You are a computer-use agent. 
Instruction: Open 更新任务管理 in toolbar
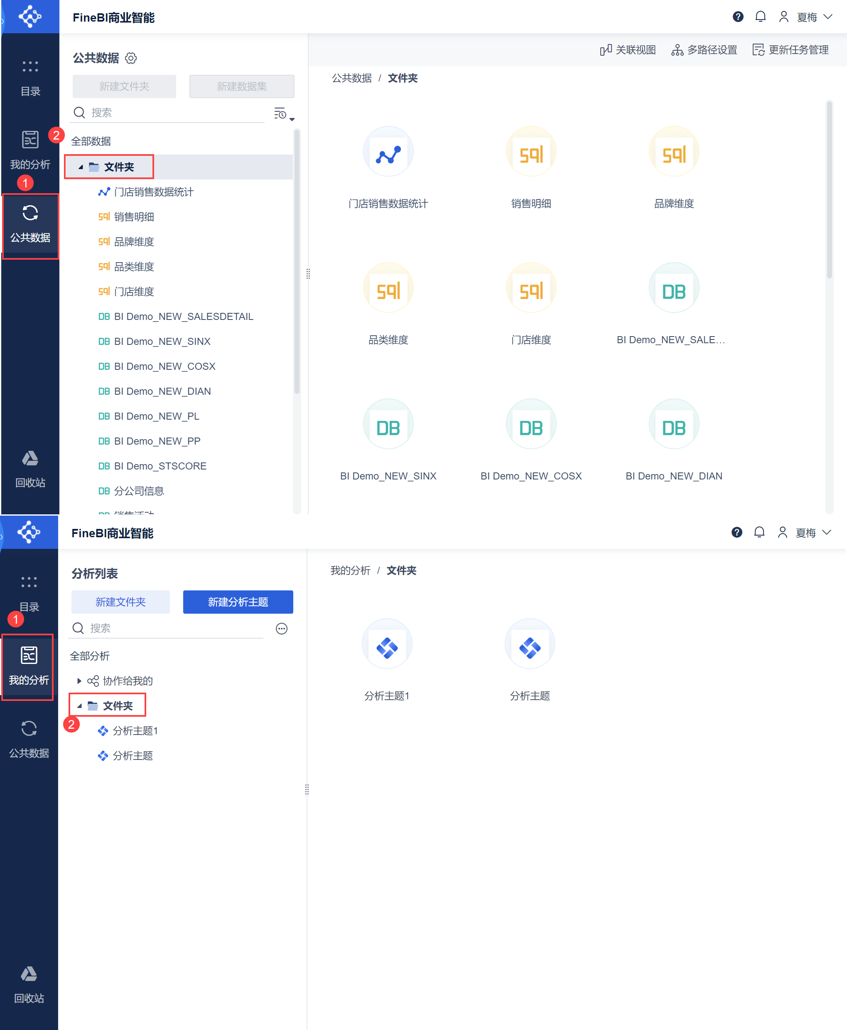click(790, 50)
